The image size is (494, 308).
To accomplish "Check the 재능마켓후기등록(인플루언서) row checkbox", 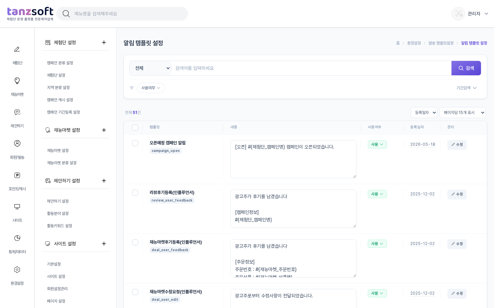I will pos(135,242).
